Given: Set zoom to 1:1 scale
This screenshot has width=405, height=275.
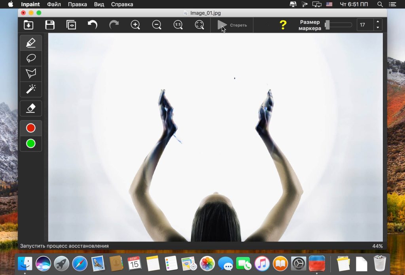Looking at the screenshot, I should (178, 24).
